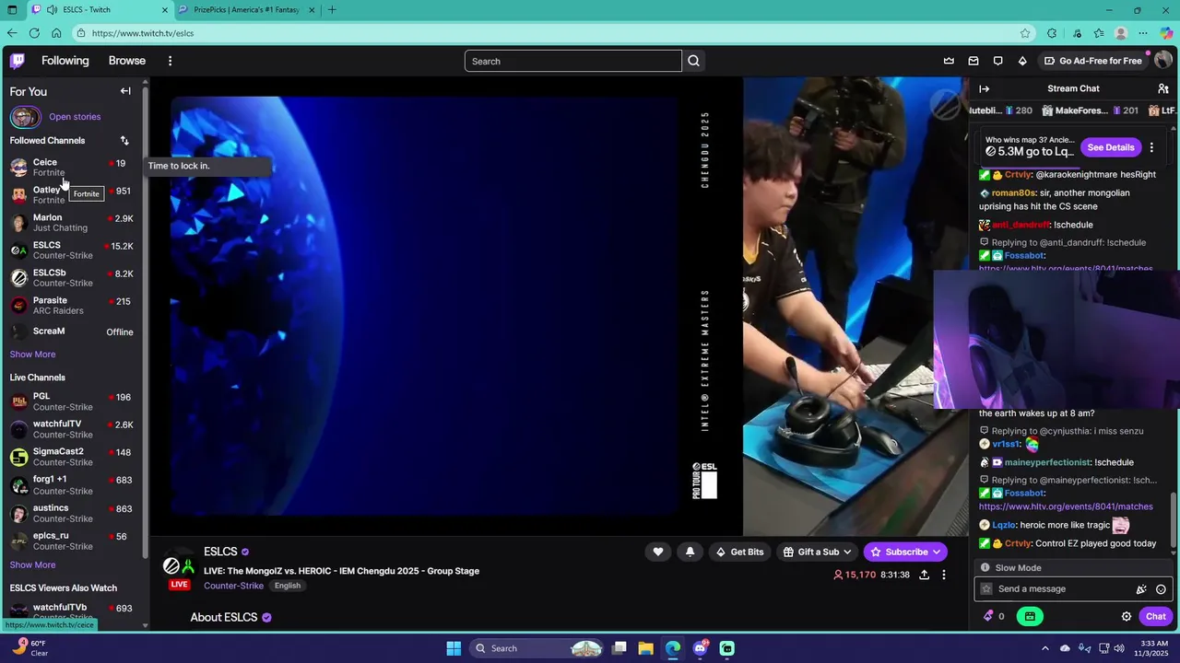The width and height of the screenshot is (1180, 663).
Task: Open prediction options three-dot menu
Action: [1151, 147]
